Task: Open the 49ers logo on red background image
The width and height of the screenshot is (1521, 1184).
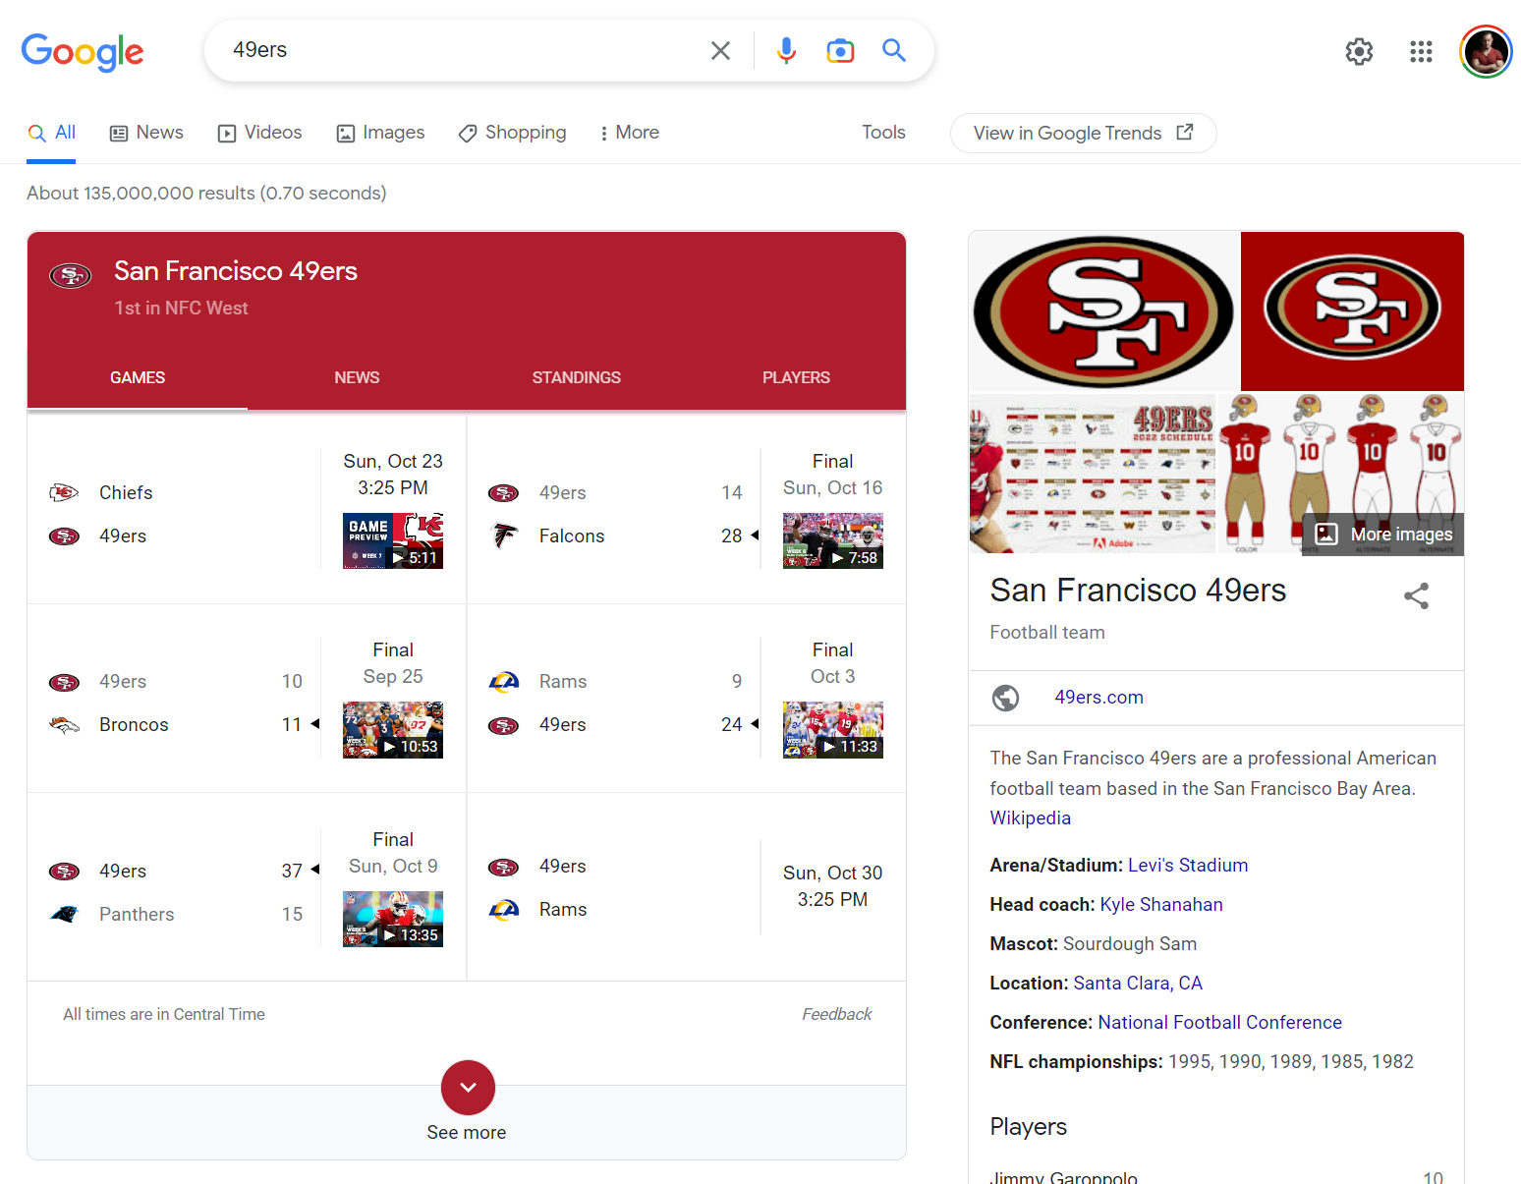Action: [1352, 311]
